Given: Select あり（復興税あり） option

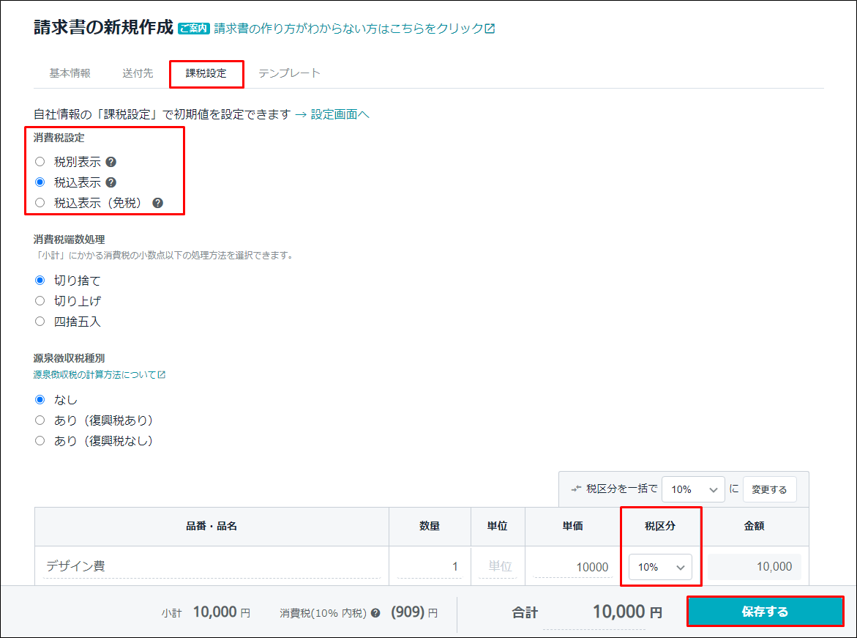Looking at the screenshot, I should point(40,420).
